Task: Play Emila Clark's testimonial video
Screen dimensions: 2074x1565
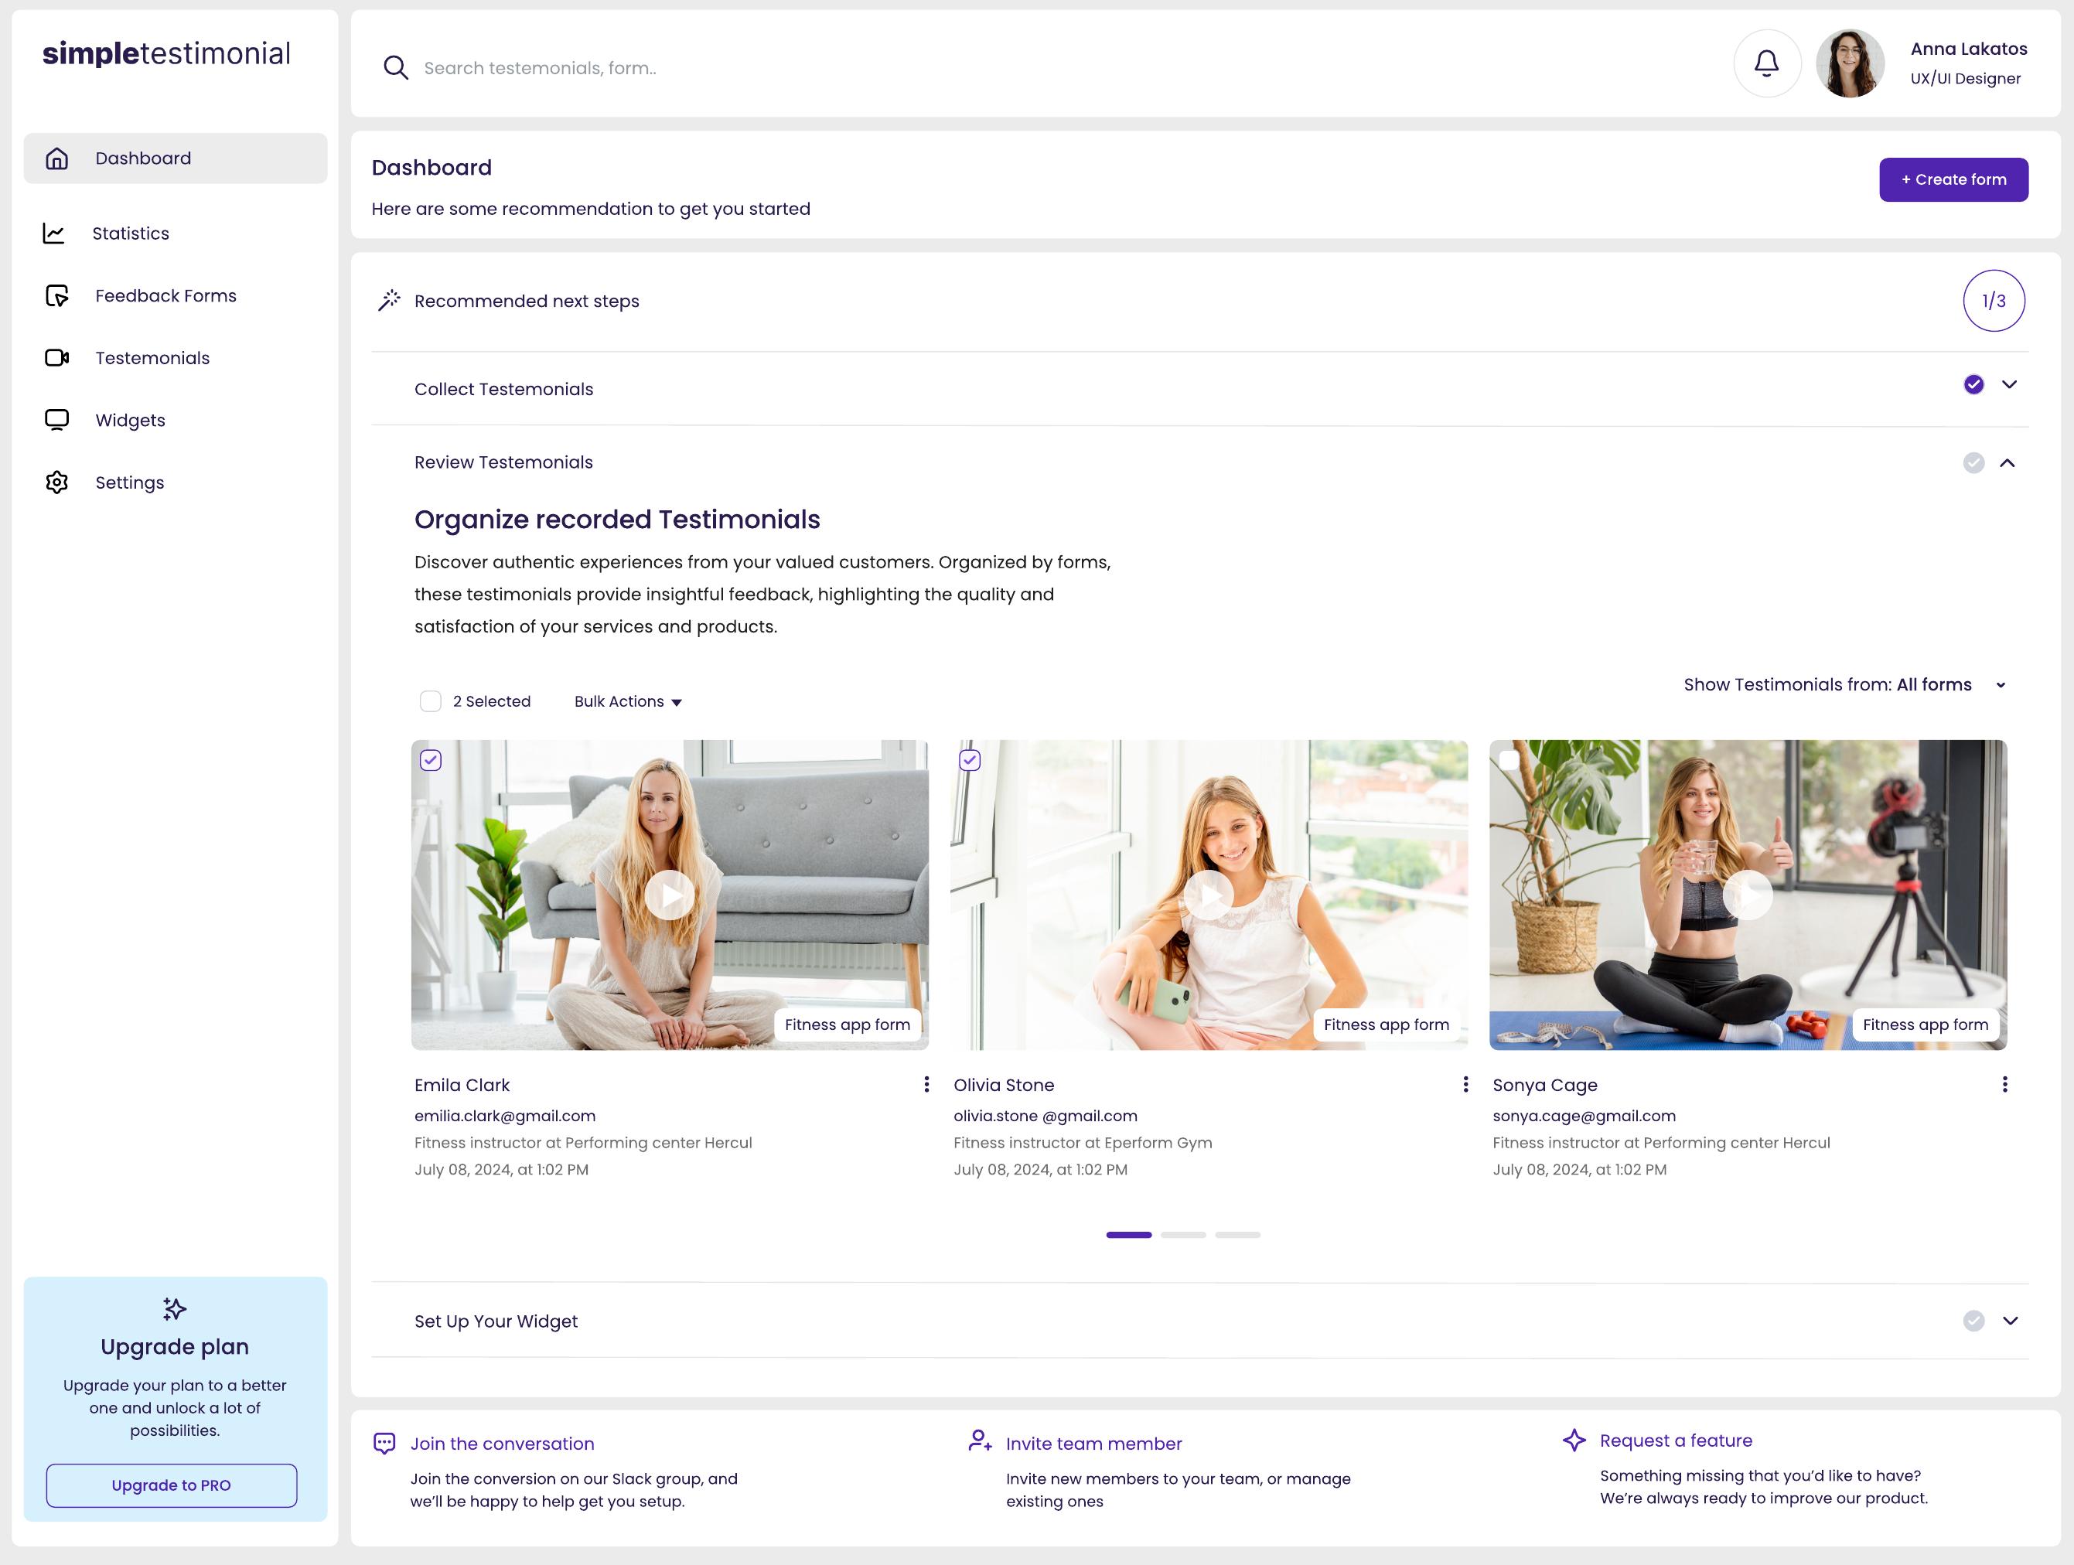Action: tap(670, 895)
